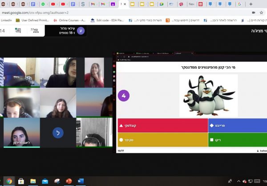The height and width of the screenshot is (186, 267).
Task: Switch to the purple-icon browser tab
Action: (x=113, y=4)
